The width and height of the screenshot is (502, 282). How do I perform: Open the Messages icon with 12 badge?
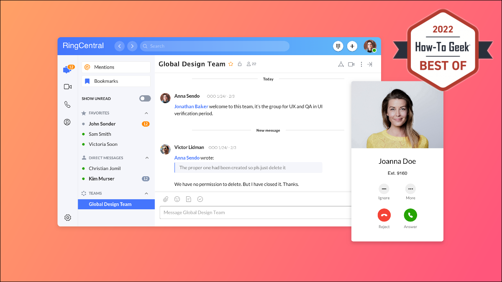tap(68, 69)
